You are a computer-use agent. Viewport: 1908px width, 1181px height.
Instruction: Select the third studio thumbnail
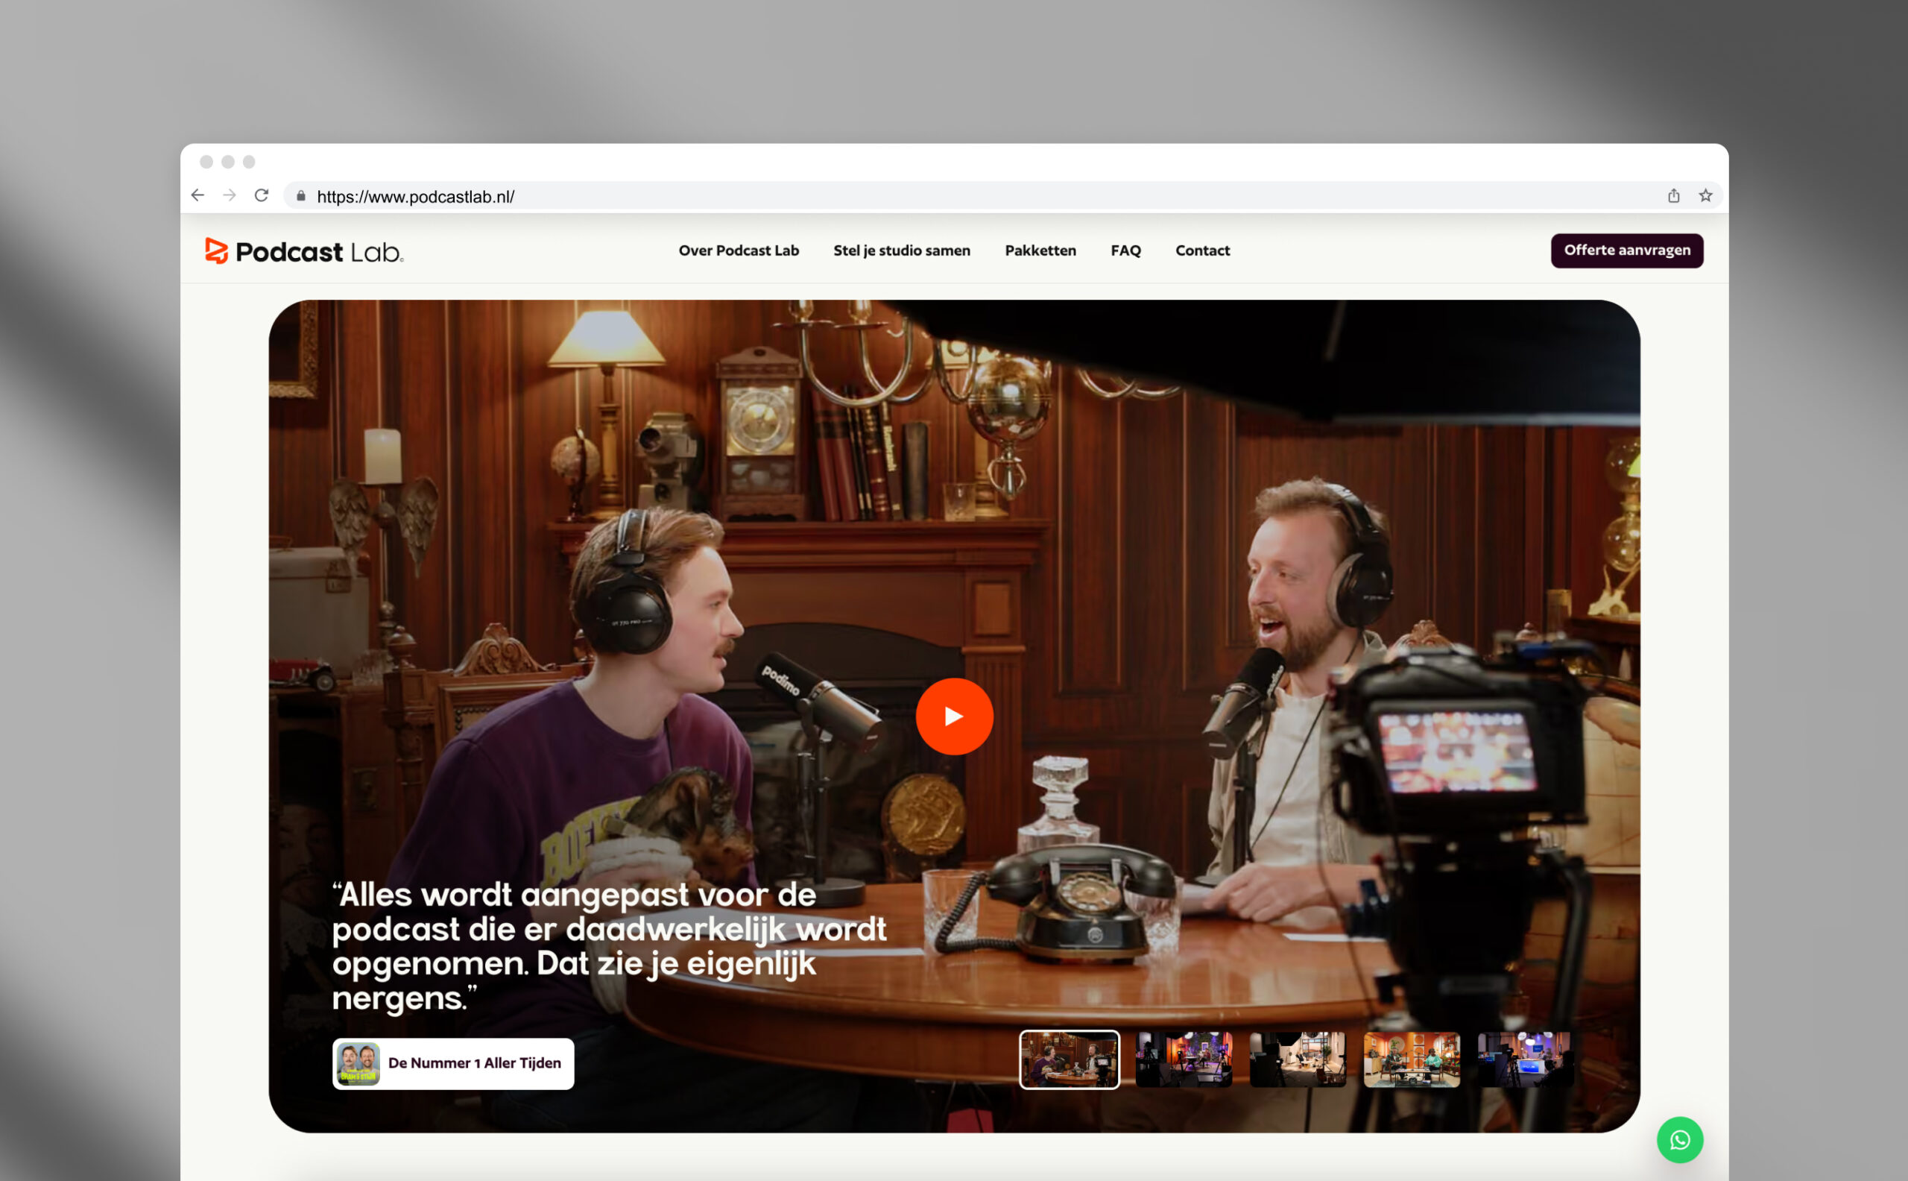pyautogui.click(x=1298, y=1059)
